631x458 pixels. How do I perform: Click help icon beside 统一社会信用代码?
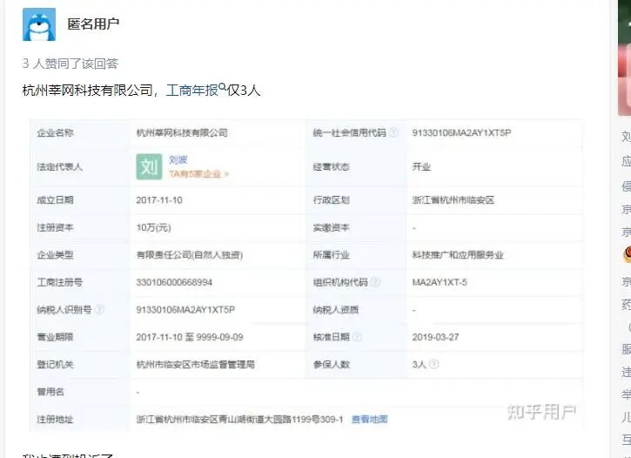(394, 132)
